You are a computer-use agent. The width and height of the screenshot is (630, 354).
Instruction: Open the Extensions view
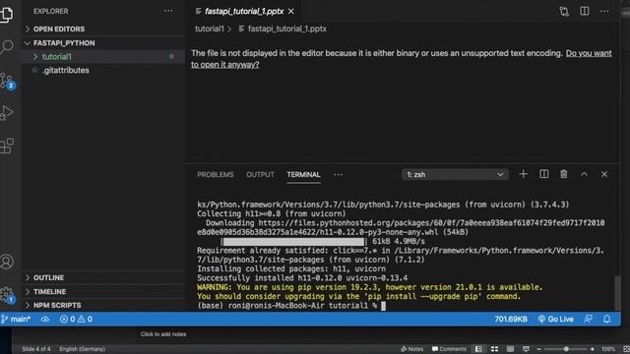[7, 146]
